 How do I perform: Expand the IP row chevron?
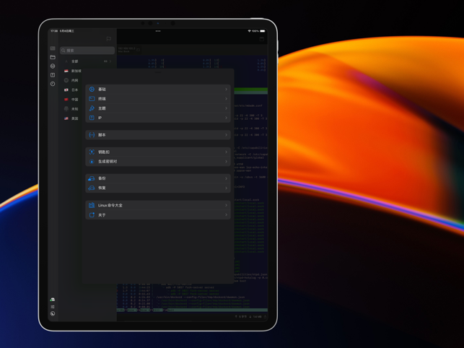tap(226, 118)
